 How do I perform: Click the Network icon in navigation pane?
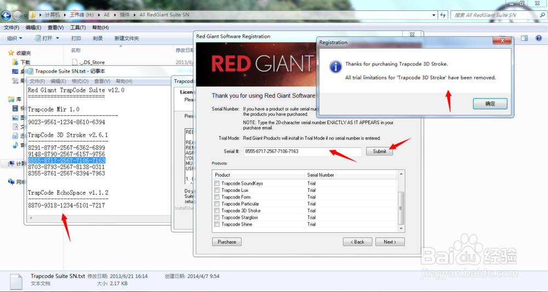[x=12, y=182]
